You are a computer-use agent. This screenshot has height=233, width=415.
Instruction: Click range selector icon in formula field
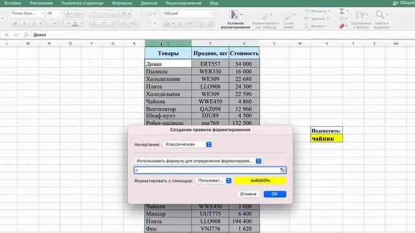point(283,170)
